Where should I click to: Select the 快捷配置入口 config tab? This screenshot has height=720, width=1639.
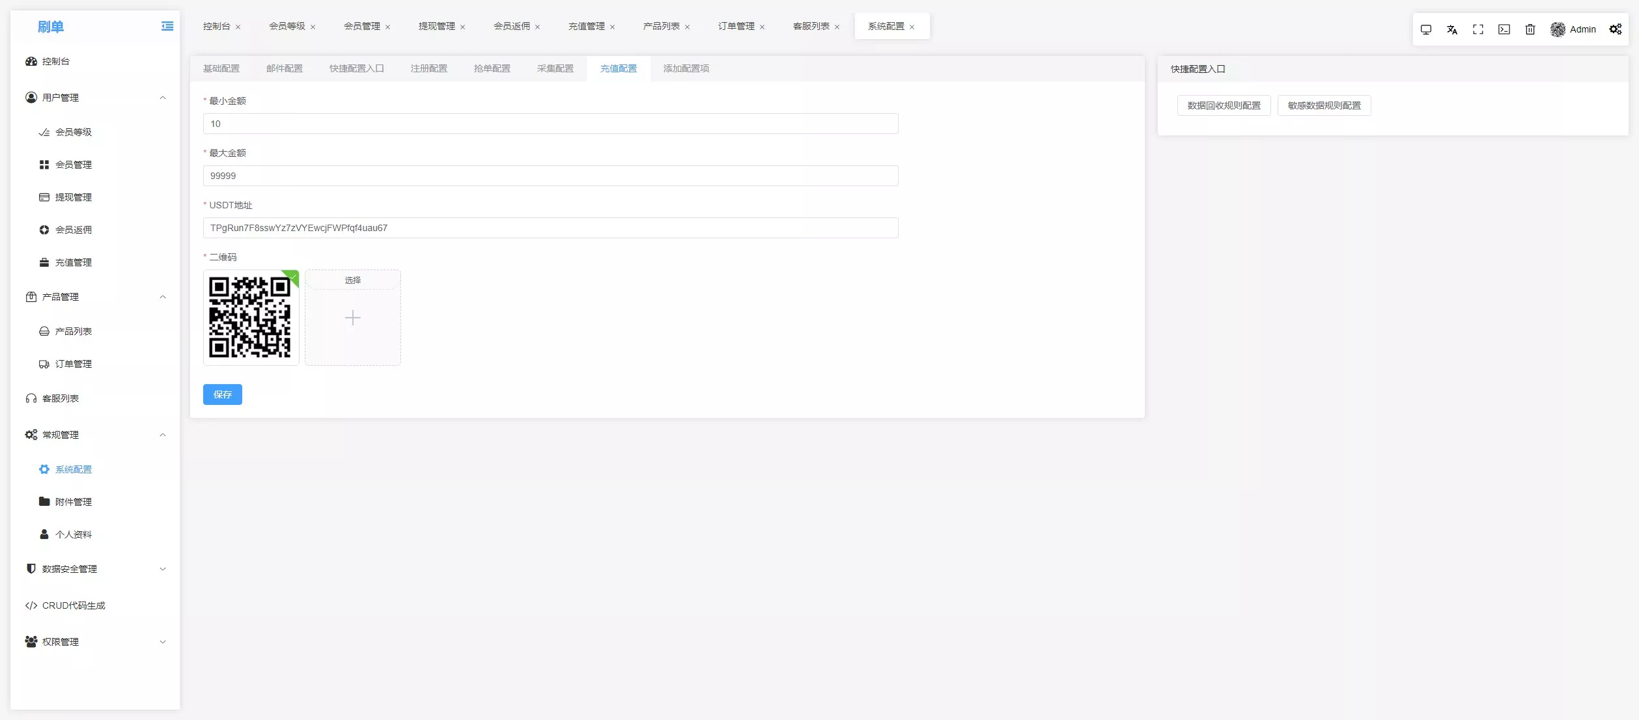click(357, 68)
